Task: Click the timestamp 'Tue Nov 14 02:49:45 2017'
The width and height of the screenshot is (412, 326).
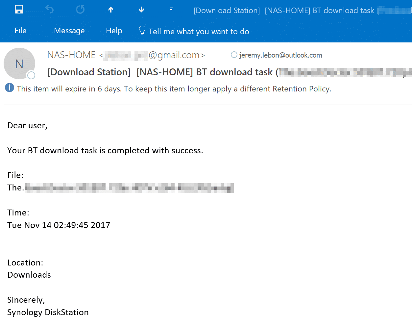Action: coord(59,225)
